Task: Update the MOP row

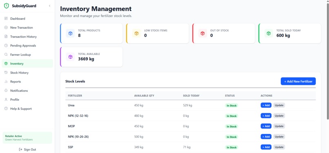Action: [279, 126]
